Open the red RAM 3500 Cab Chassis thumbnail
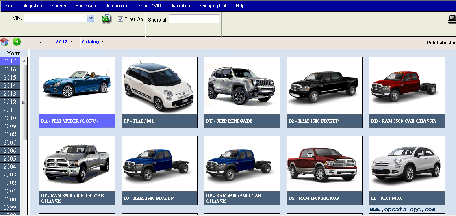Viewport: 456px width, 216px height. click(407, 86)
